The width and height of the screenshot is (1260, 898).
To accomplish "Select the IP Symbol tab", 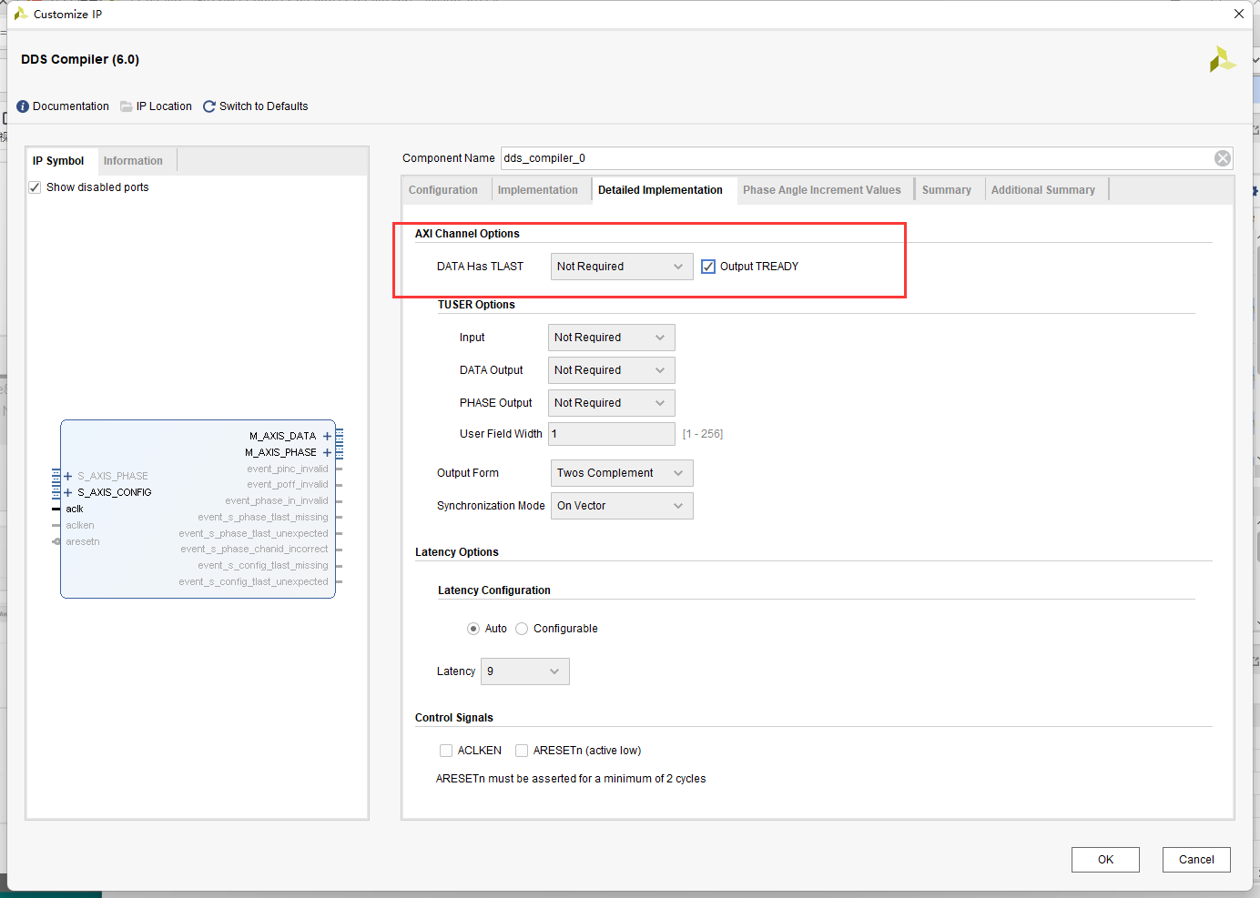I will pos(58,161).
